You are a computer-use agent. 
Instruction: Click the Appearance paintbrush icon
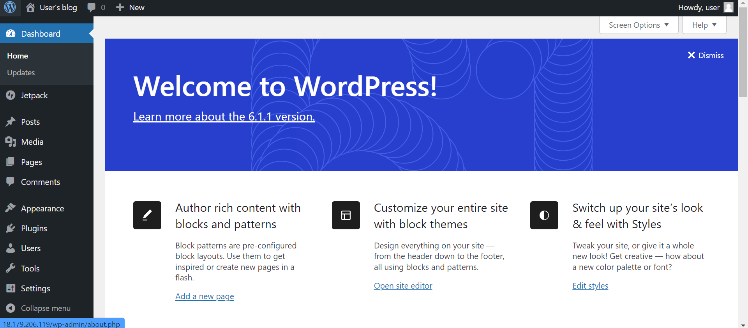(11, 208)
